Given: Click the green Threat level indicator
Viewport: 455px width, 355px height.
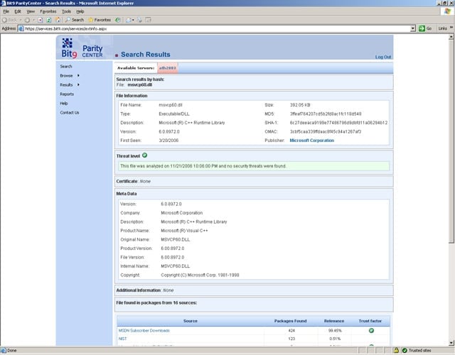Looking at the screenshot, I should 144,155.
